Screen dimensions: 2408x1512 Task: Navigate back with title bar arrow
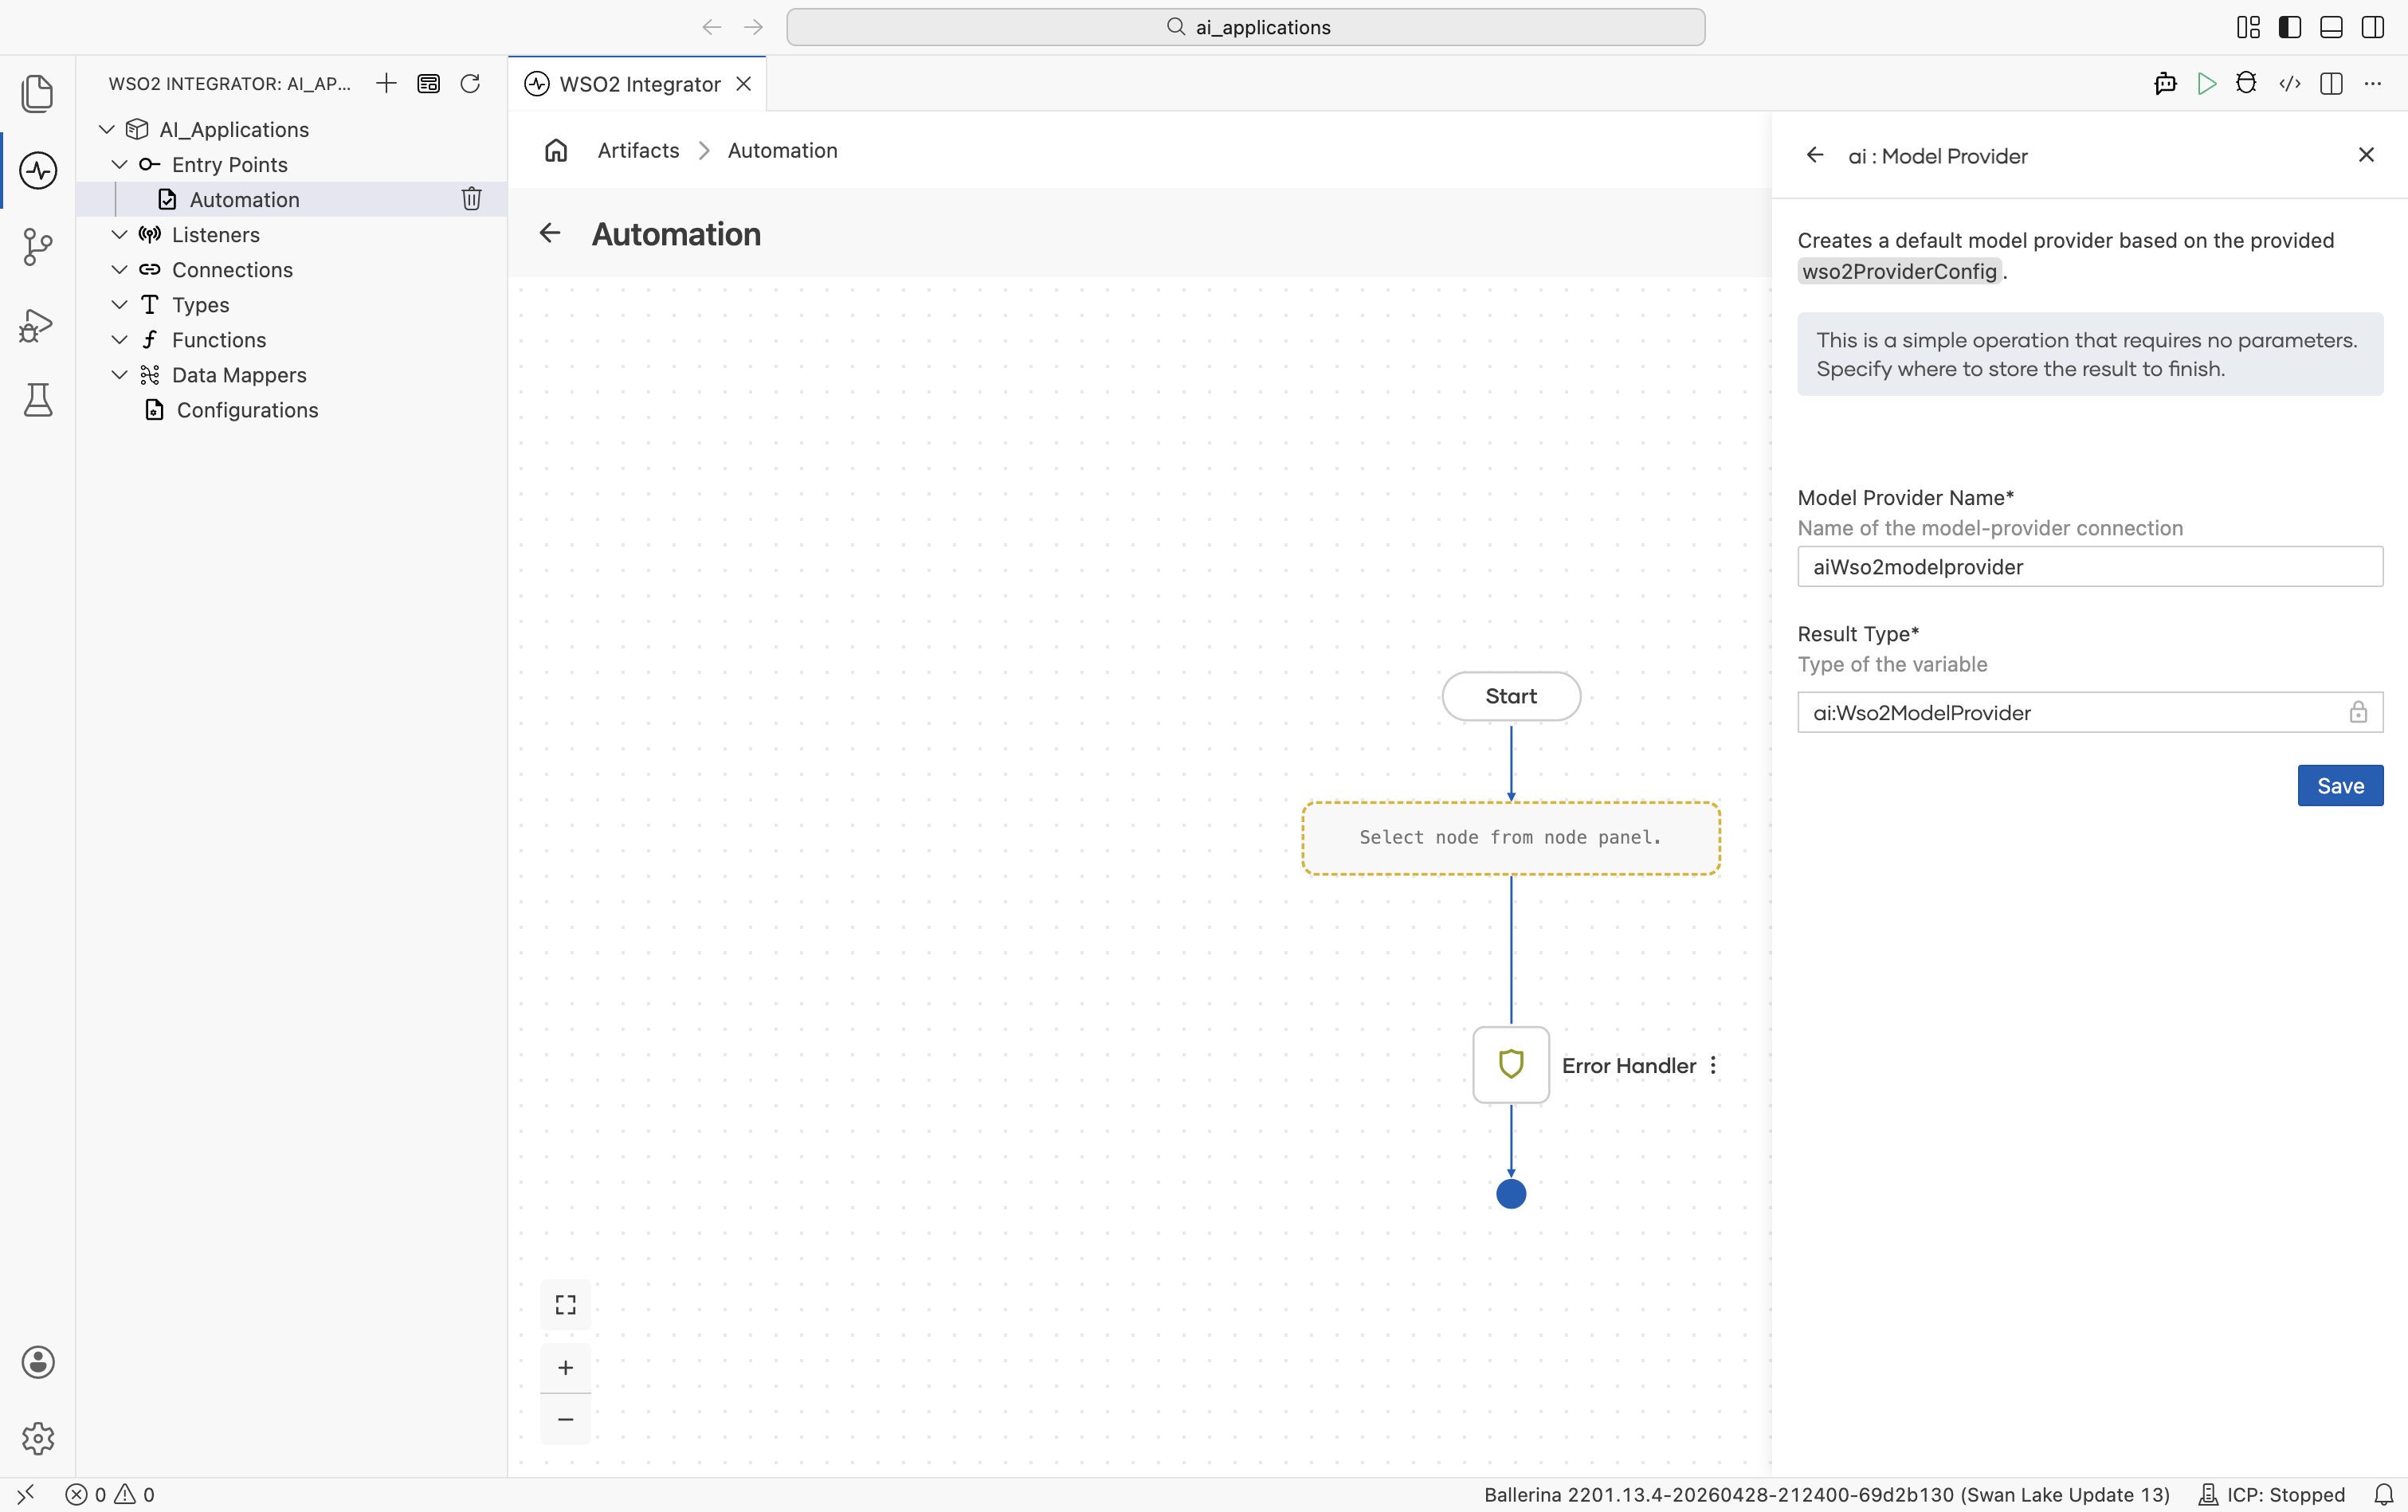click(x=711, y=27)
